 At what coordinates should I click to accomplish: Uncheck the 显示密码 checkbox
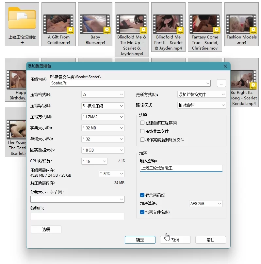(x=142, y=195)
